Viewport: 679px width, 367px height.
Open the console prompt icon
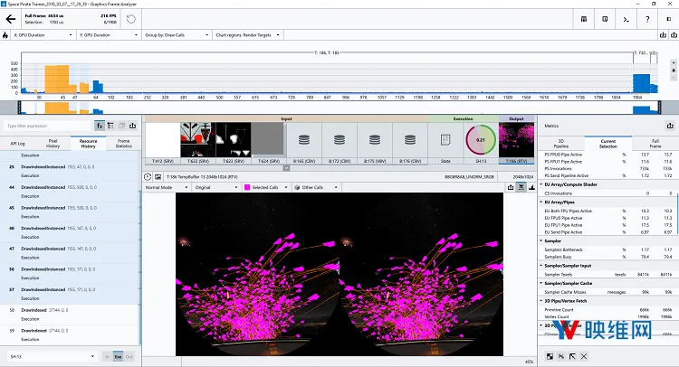[626, 19]
